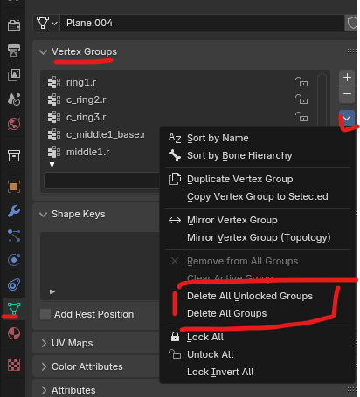Viewport: 360px width, 397px height.
Task: Add a new vertex group
Action: [347, 78]
